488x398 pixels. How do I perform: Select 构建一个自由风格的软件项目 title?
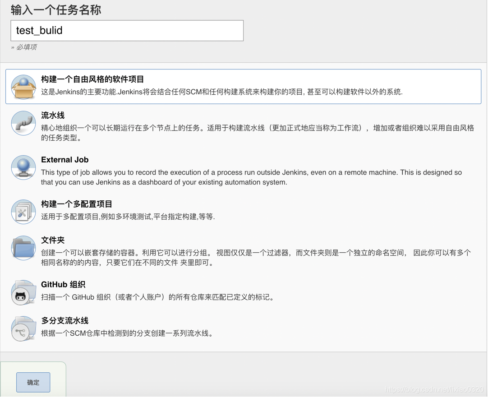pos(92,79)
